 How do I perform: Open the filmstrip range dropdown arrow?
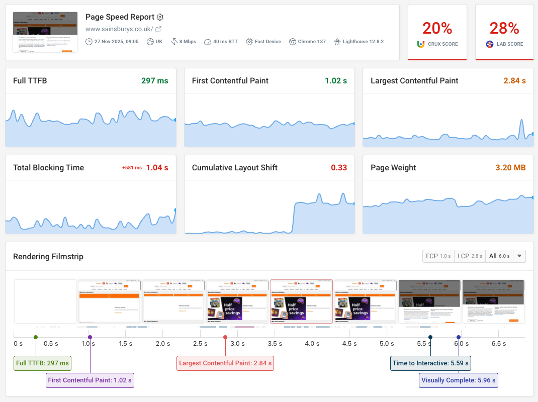click(x=519, y=256)
